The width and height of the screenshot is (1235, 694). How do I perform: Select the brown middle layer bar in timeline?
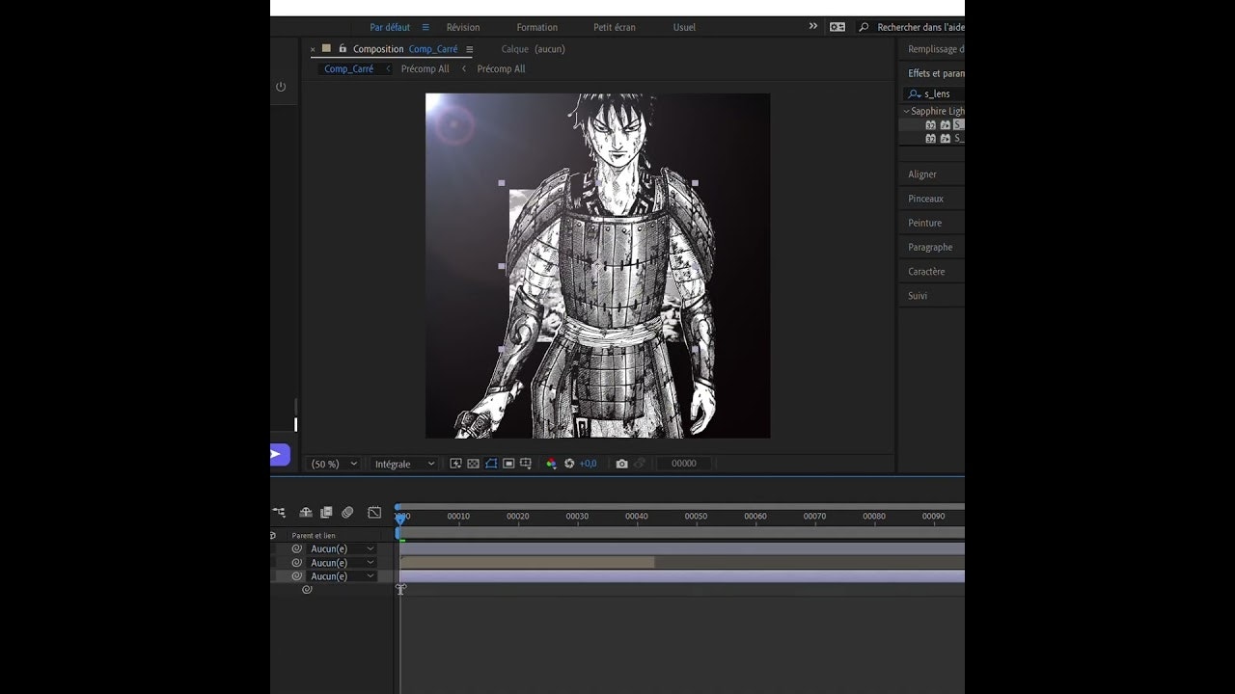(x=527, y=562)
